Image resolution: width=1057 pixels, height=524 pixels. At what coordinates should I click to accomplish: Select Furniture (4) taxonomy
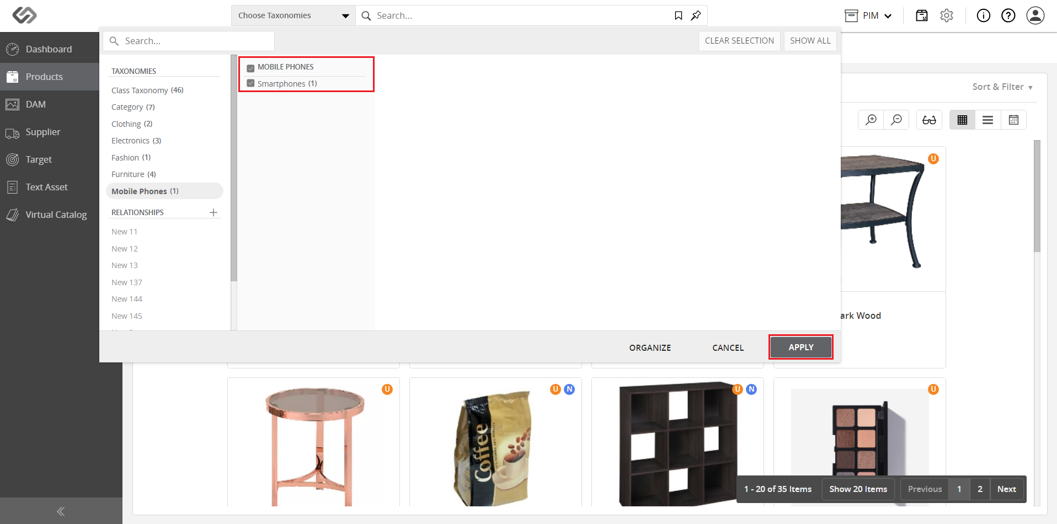pyautogui.click(x=134, y=174)
